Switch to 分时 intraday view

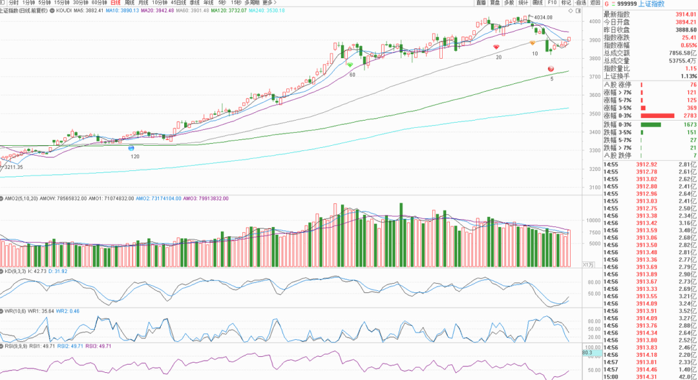(x=14, y=3)
